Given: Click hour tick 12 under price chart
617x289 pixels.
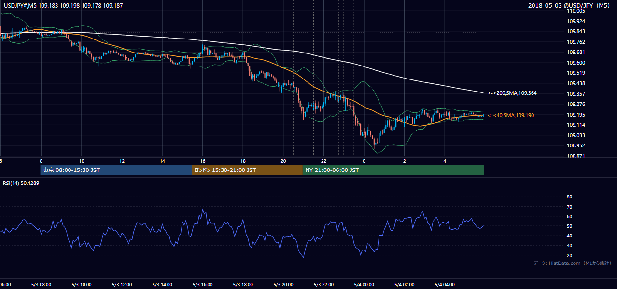Looking at the screenshot, I should (x=122, y=161).
